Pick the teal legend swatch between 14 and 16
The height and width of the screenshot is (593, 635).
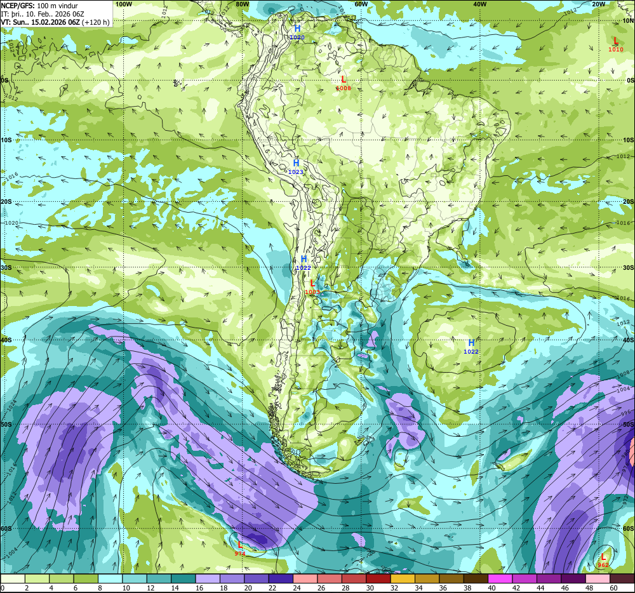coord(184,578)
